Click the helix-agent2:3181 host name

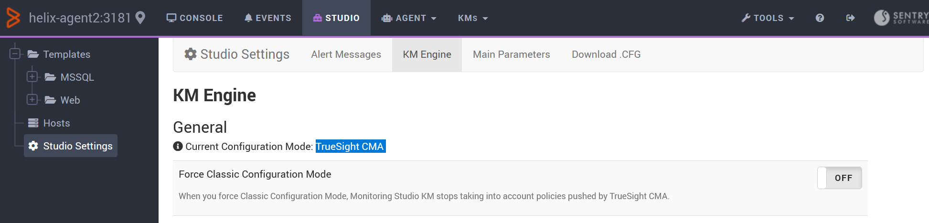click(x=80, y=18)
